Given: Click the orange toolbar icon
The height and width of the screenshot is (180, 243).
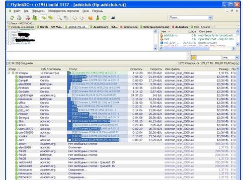Looking at the screenshot, I should (x=90, y=18).
